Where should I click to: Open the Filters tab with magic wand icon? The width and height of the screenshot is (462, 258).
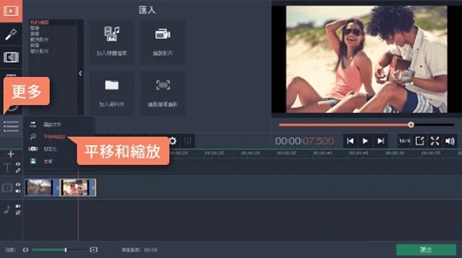11,34
